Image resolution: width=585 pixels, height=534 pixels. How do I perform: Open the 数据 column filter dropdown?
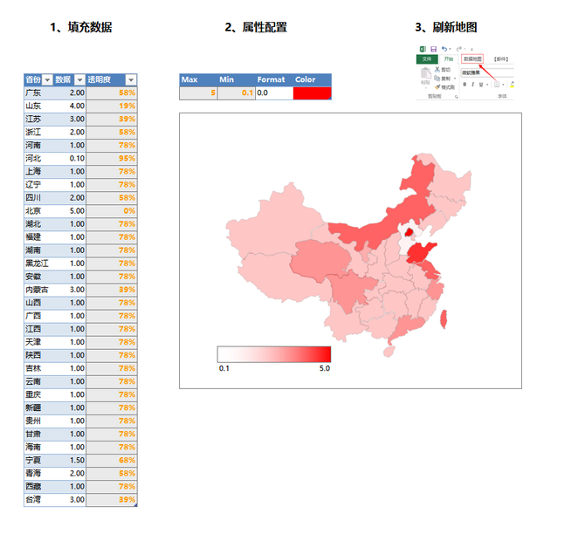pyautogui.click(x=79, y=79)
